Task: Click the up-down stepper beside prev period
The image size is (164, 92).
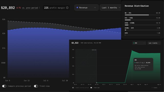Action: [x=39, y=8]
